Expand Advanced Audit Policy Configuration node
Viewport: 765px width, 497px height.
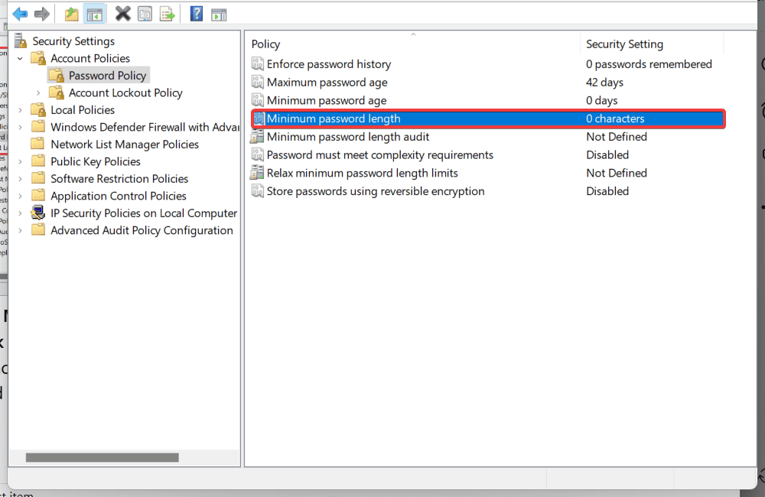pos(20,230)
